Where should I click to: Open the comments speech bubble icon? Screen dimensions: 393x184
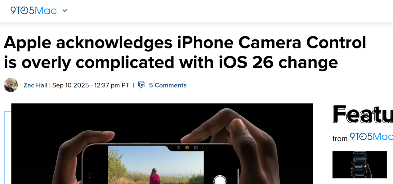coord(141,85)
